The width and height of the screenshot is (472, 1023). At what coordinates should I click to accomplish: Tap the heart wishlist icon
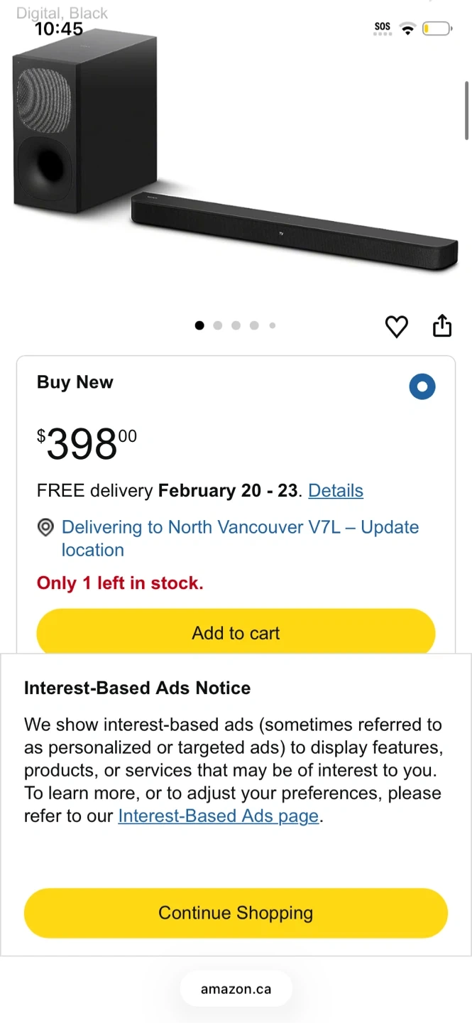pyautogui.click(x=396, y=327)
